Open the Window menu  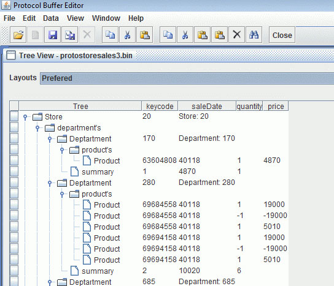tap(106, 18)
